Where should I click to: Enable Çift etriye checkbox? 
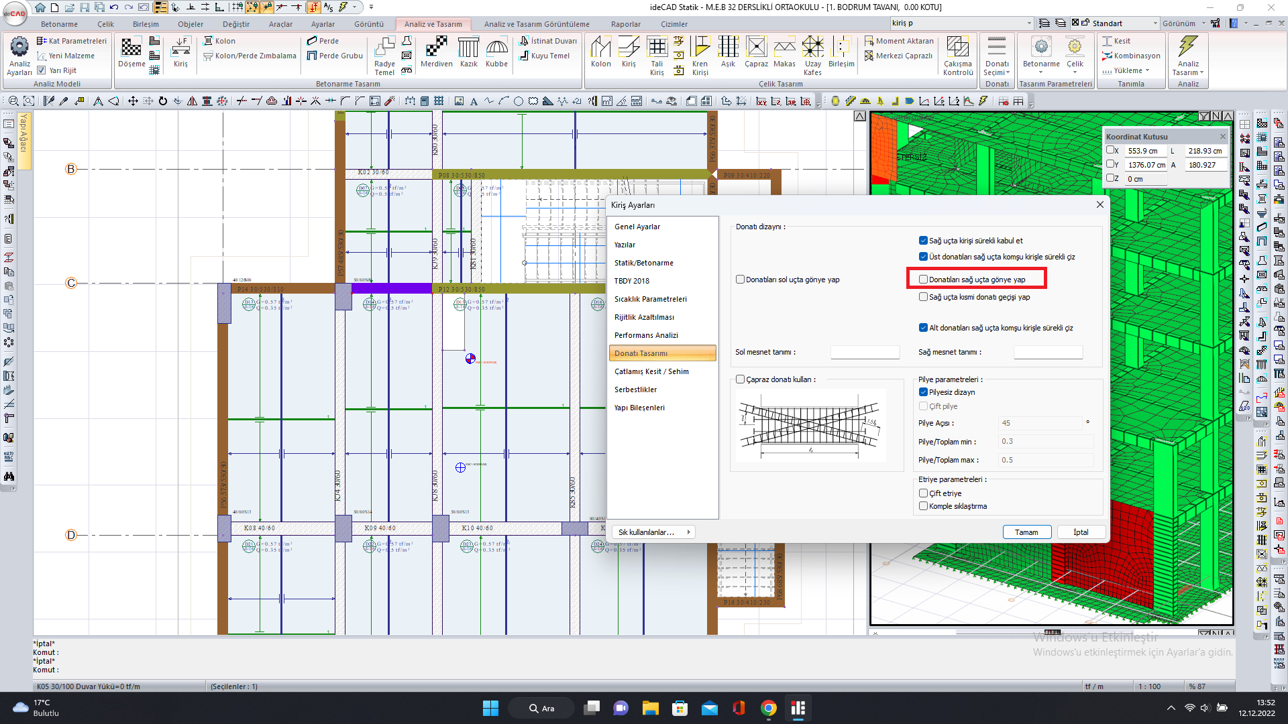pyautogui.click(x=924, y=493)
